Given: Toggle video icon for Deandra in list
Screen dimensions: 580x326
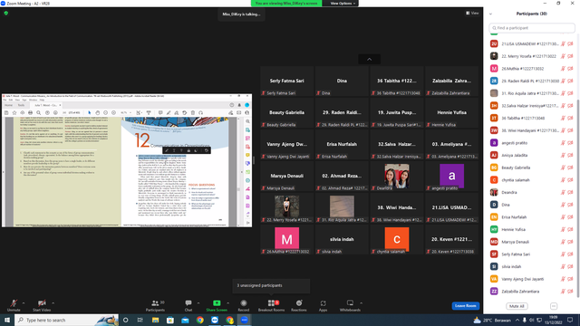Looking at the screenshot, I should [570, 193].
